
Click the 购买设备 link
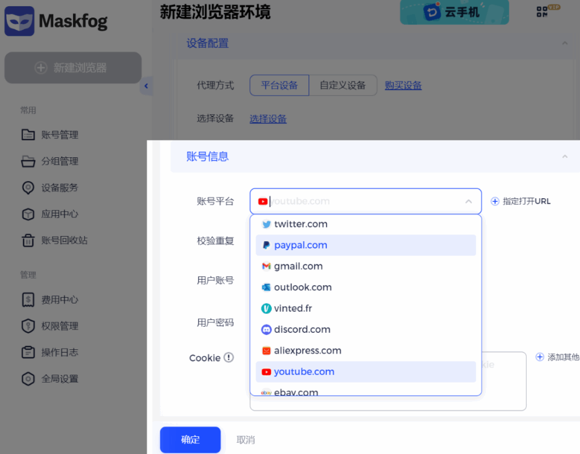pyautogui.click(x=403, y=85)
